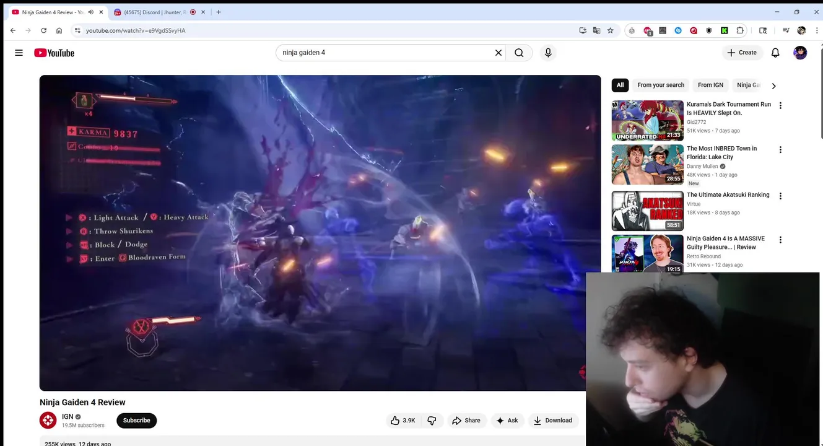Open Danny Mullen channel name
The width and height of the screenshot is (823, 446).
(702, 166)
